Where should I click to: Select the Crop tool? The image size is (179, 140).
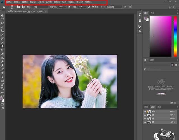coord(3,31)
